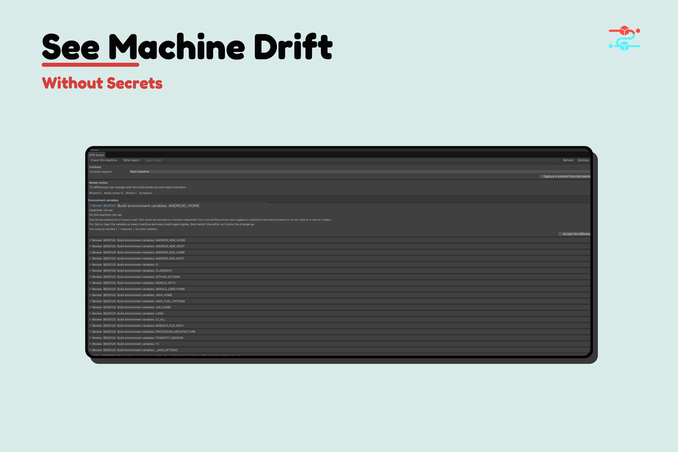The height and width of the screenshot is (452, 678).
Task: Expand the GITHUB_ACTIONS review row
Action: tap(339, 277)
